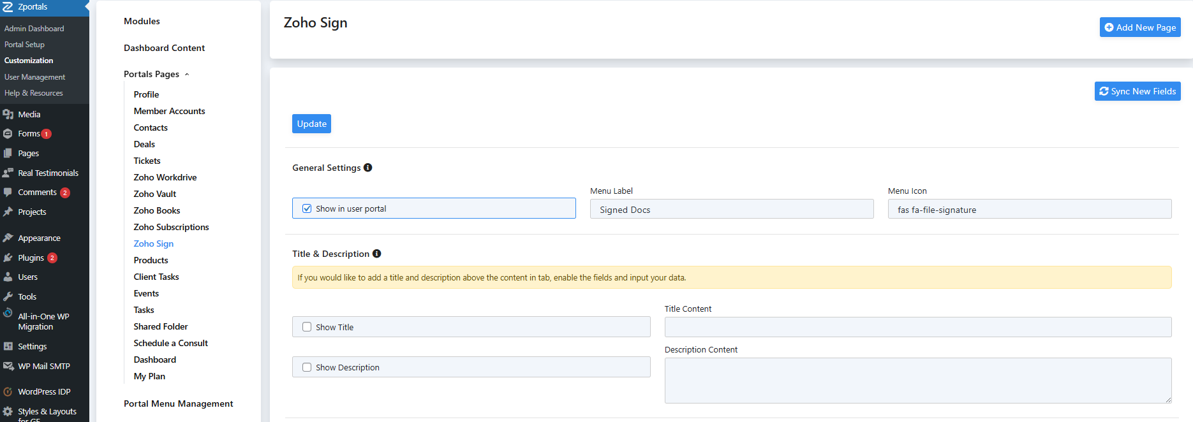Click the Plugins plug icon
The height and width of the screenshot is (422, 1193).
coord(8,258)
